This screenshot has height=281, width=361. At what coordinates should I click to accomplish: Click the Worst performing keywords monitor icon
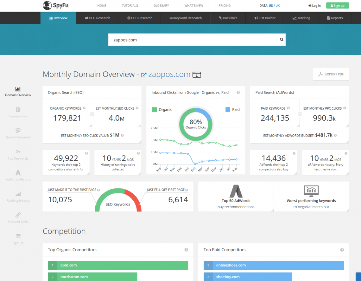coord(311,191)
